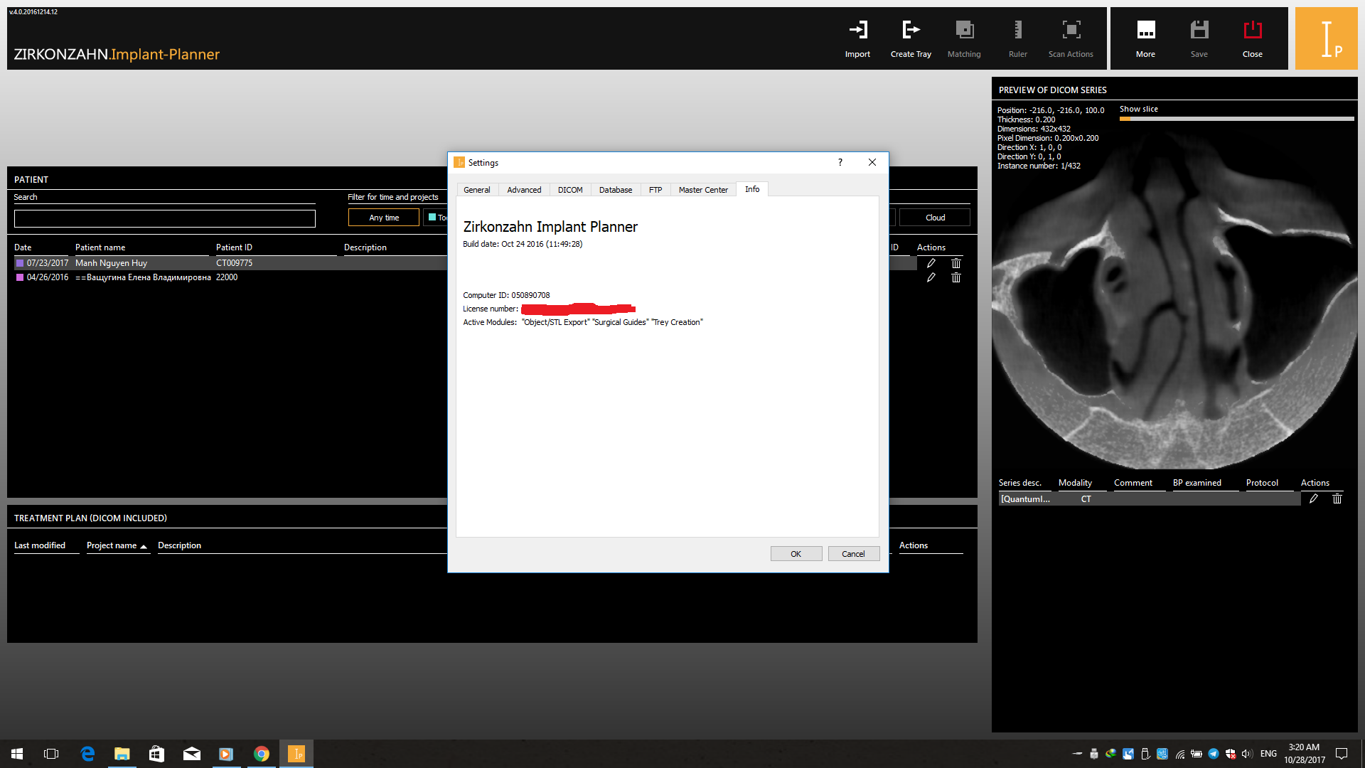Open the Create Tray tool
This screenshot has height=768, width=1365.
[x=911, y=38]
